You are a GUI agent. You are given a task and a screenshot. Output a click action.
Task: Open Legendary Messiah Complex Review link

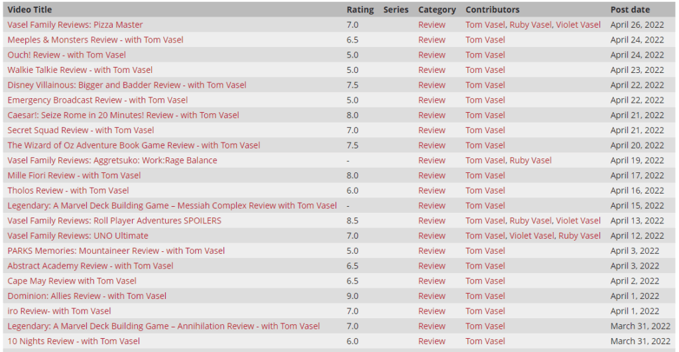(x=172, y=205)
